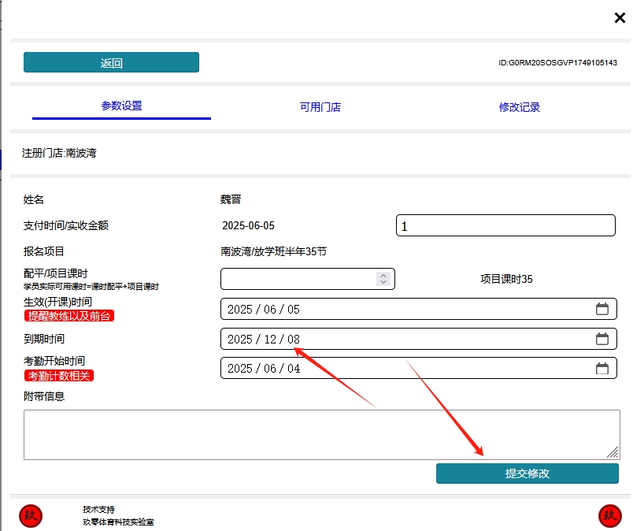Viewport: 633px width, 531px height.
Task: Click the 到期时间 label
Action: (44, 339)
